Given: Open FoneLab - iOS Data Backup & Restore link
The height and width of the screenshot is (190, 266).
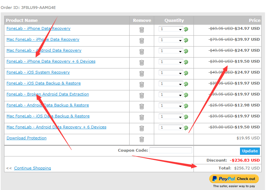Looking at the screenshot, I should [x=44, y=83].
